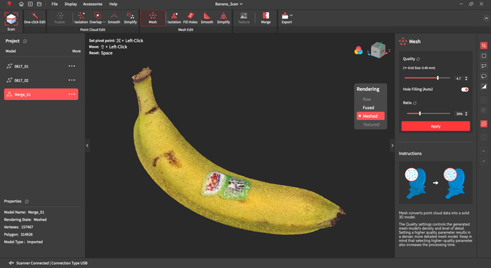Create new project via plus icon

30,4
